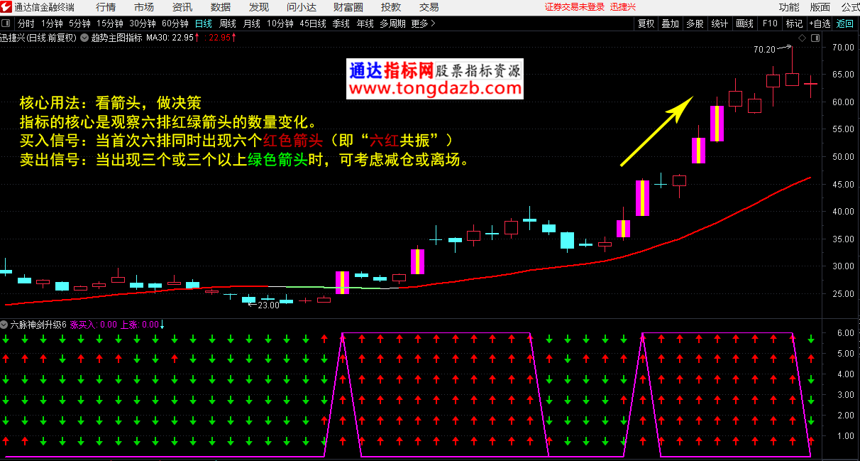The image size is (860, 461).
Task: Open the 行情 menu
Action: (x=106, y=7)
